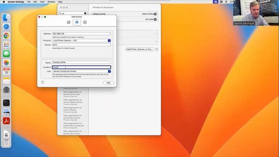Open Allow applications to access Home data result

(x=72, y=94)
